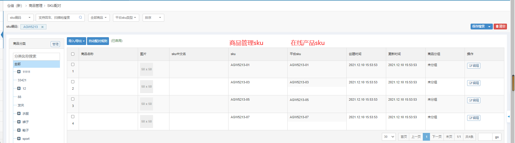
Task: Click the edit button for AGW5213-01
Action: pyautogui.click(x=474, y=66)
